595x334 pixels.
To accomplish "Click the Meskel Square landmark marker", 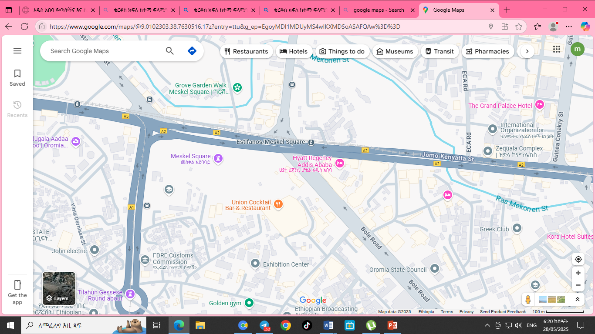I will point(219,158).
